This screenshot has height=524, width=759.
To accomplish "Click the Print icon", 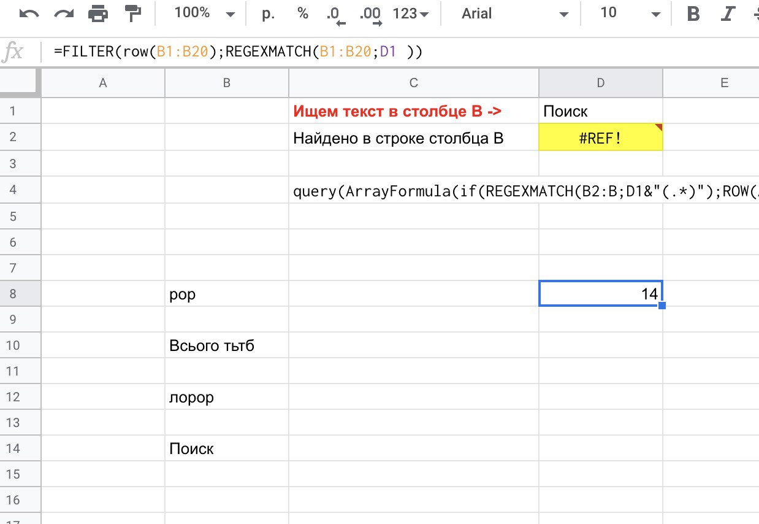I will click(97, 13).
